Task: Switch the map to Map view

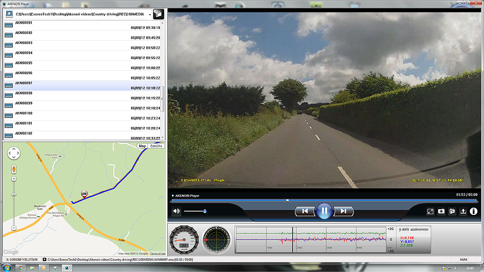Action: click(142, 146)
